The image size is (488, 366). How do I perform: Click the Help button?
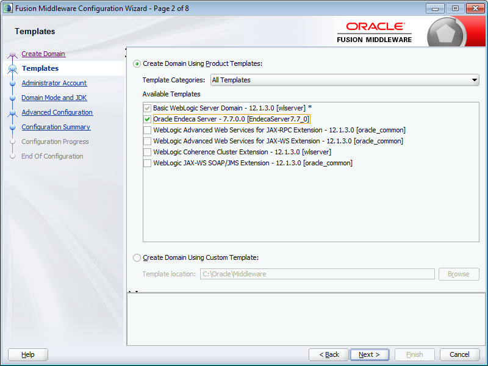(x=28, y=354)
